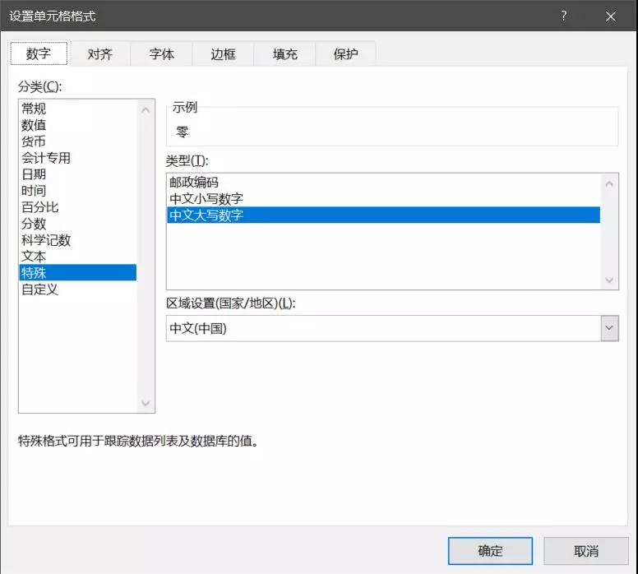Select 数值 category

[x=77, y=125]
